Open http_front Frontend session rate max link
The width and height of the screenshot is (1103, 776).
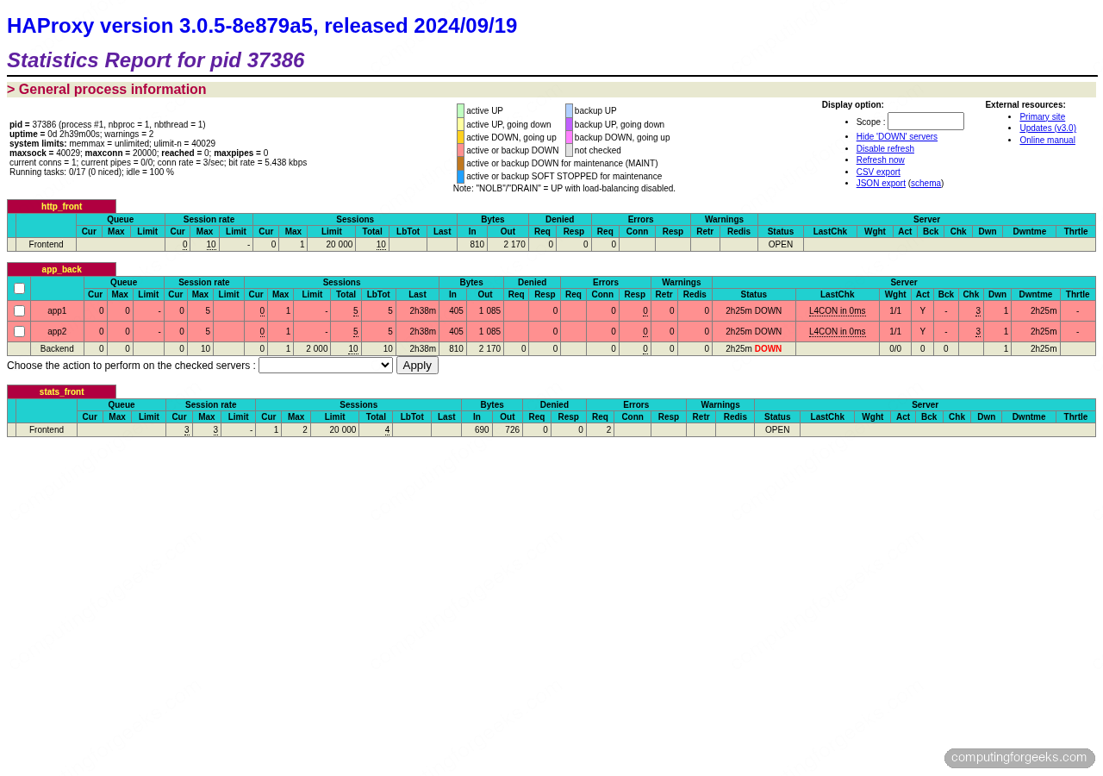(x=211, y=244)
